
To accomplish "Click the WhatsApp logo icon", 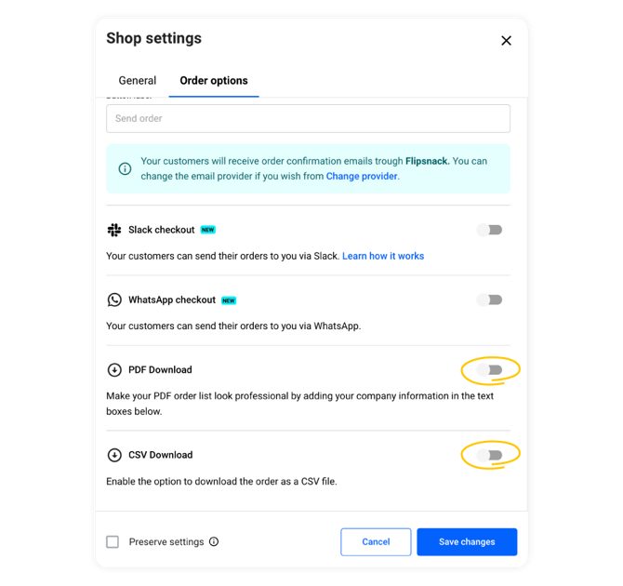I will [x=114, y=300].
